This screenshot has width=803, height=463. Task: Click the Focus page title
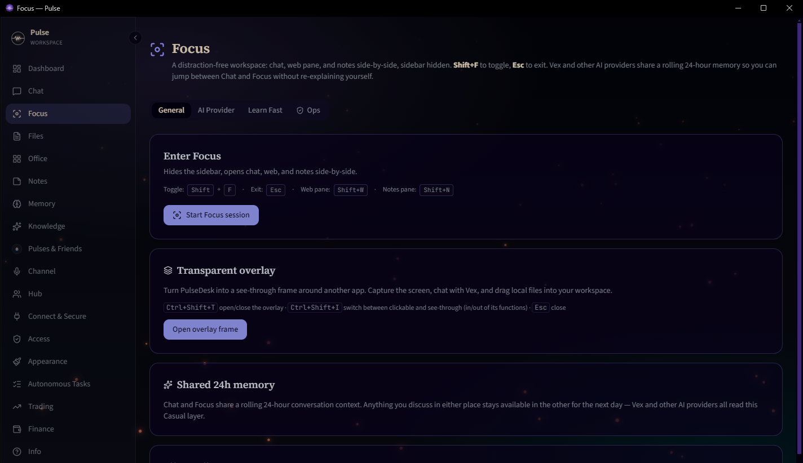(x=191, y=48)
